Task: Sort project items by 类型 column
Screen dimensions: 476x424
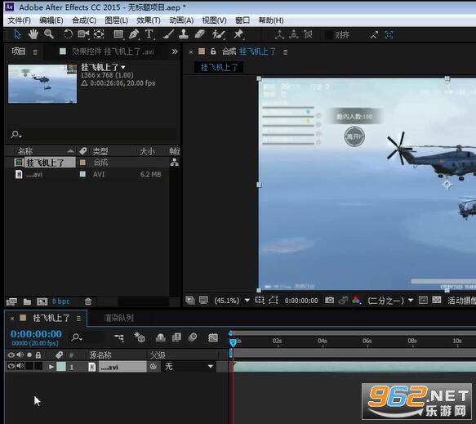Action: tap(100, 151)
